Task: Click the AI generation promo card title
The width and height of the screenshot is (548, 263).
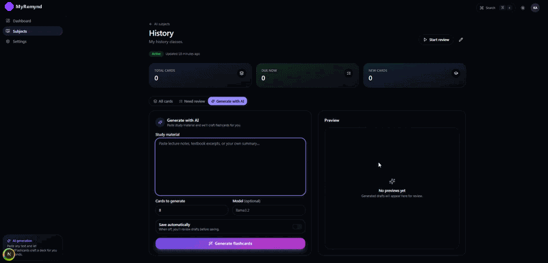Action: pos(23,240)
